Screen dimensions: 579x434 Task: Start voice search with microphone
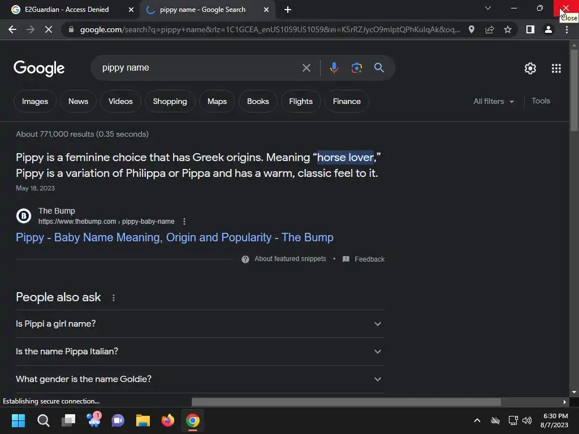pyautogui.click(x=334, y=68)
